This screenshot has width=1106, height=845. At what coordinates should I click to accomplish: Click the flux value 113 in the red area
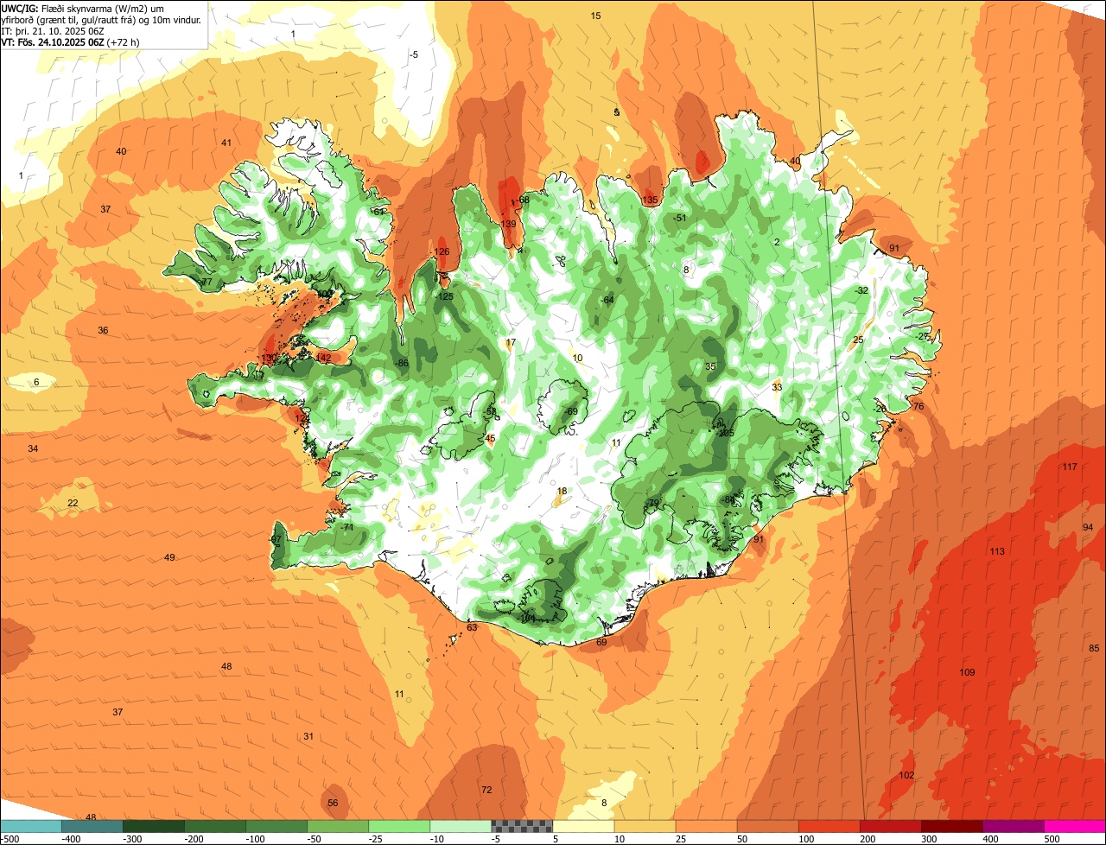click(x=997, y=551)
